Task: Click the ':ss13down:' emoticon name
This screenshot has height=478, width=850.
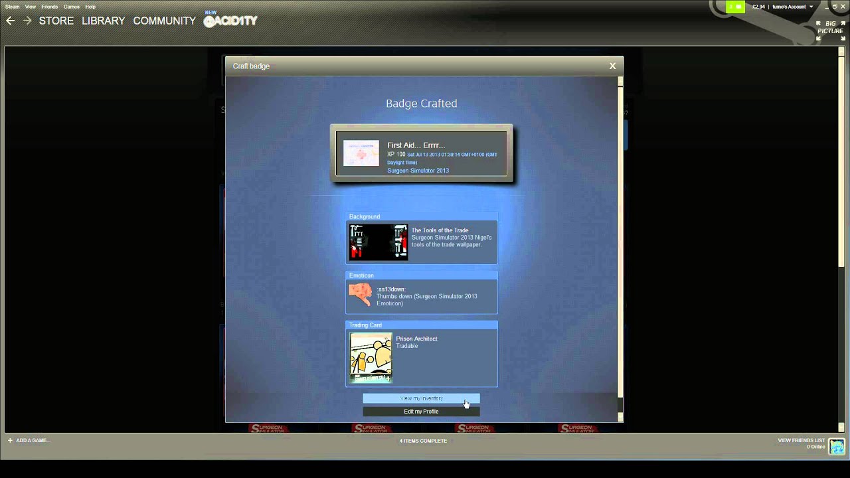Action: pos(390,289)
